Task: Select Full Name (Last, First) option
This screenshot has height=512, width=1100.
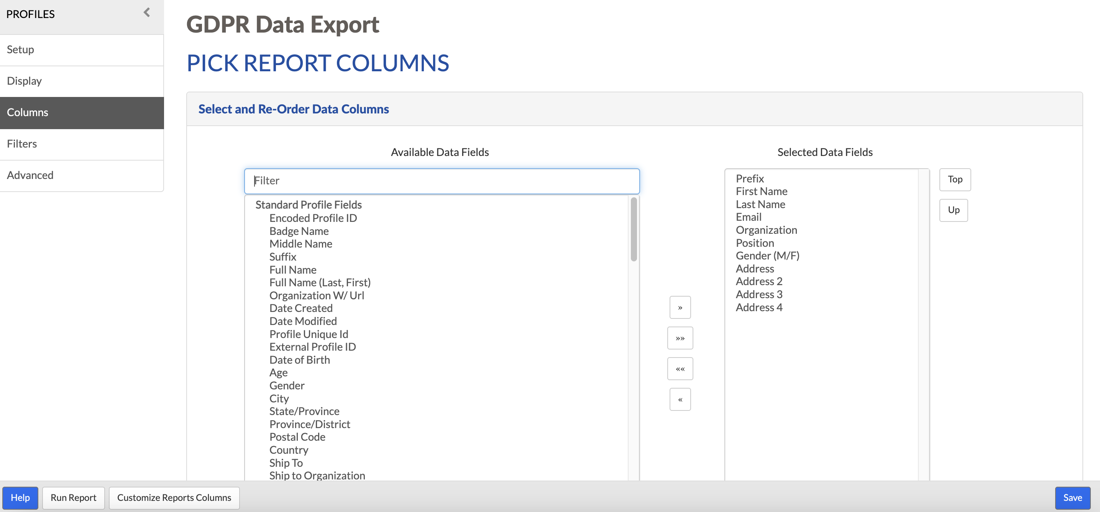Action: [320, 283]
